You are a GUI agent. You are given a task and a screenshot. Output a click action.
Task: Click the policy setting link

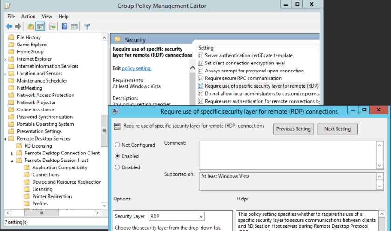coord(136,68)
